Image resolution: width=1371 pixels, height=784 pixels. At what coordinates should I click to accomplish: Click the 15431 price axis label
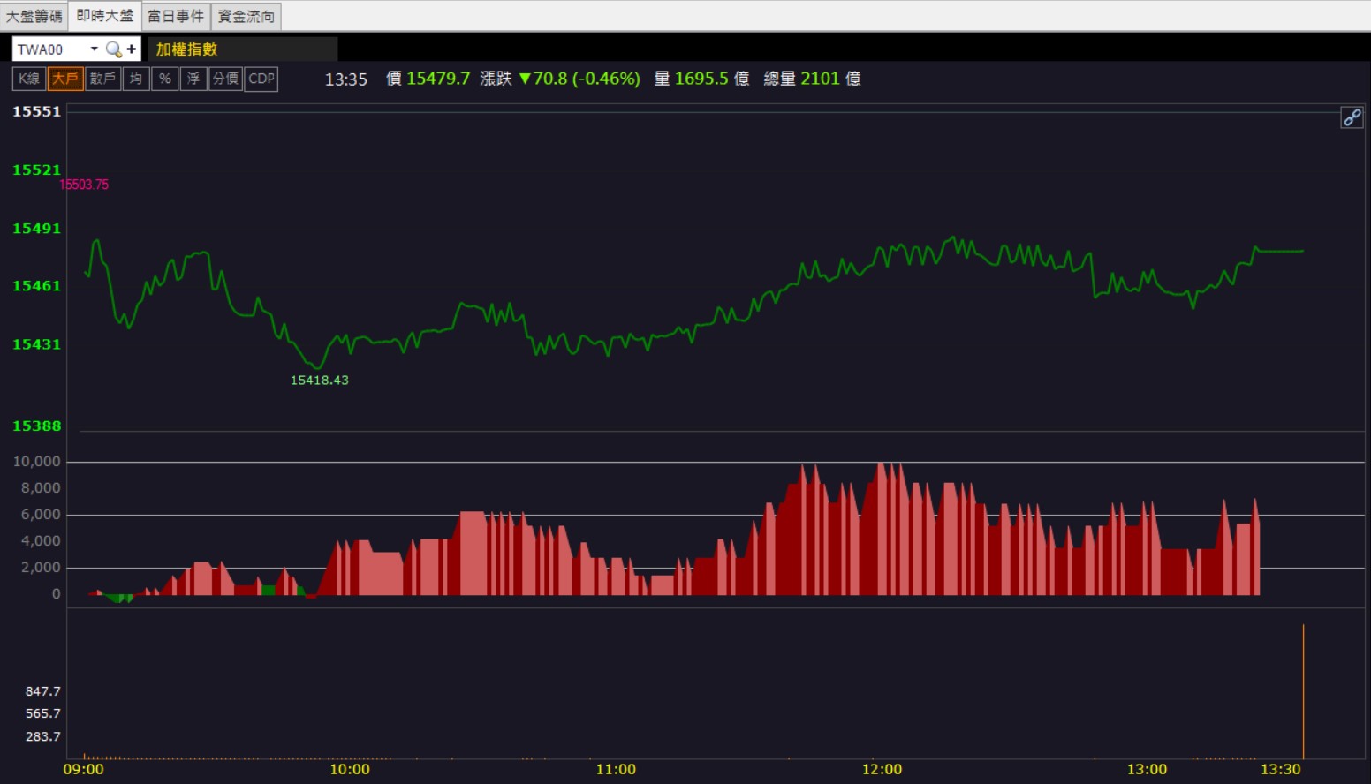point(36,344)
